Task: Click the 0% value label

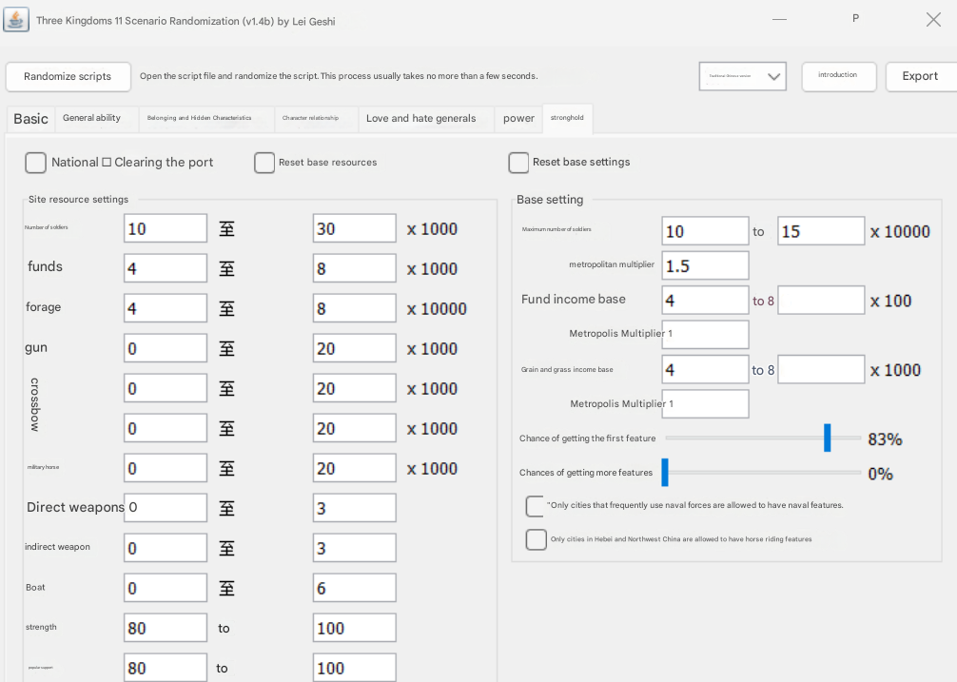Action: pyautogui.click(x=880, y=474)
